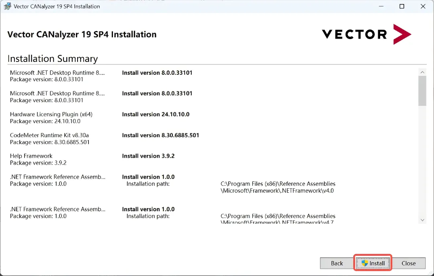
Task: Click the vertical scrollbar thumb
Action: coord(422,91)
